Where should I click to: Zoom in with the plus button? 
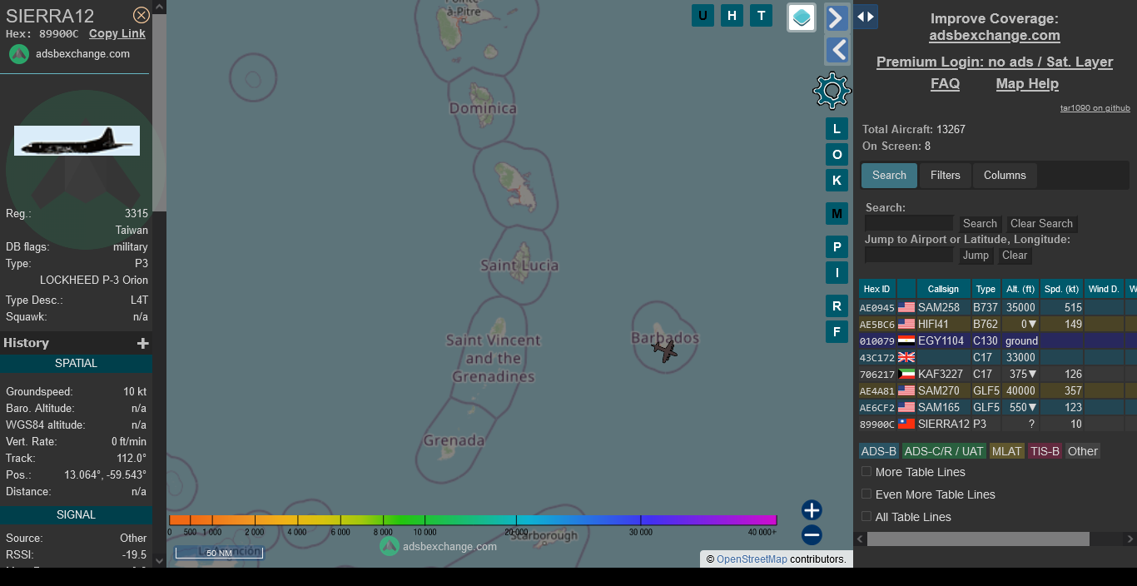(x=812, y=510)
